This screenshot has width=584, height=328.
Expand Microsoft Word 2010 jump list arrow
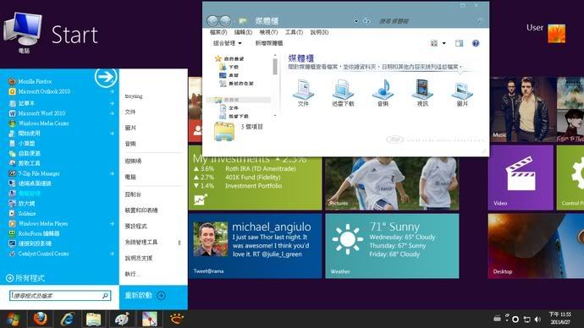(x=112, y=113)
